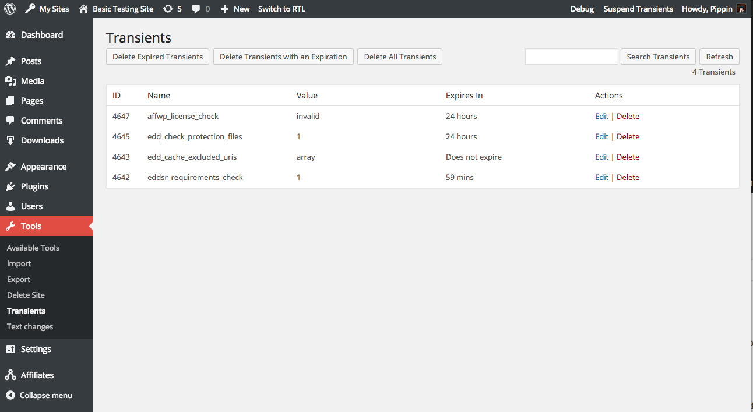This screenshot has height=412, width=753.
Task: Click Switch to RTL in admin bar
Action: pyautogui.click(x=282, y=9)
